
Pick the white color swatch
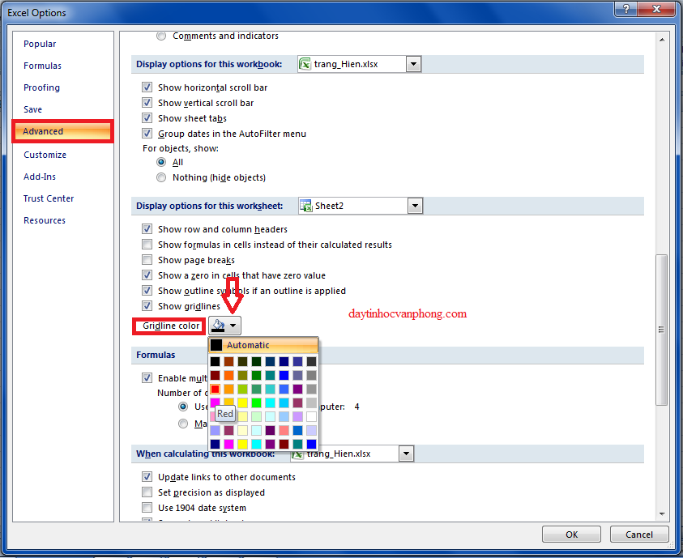[311, 416]
